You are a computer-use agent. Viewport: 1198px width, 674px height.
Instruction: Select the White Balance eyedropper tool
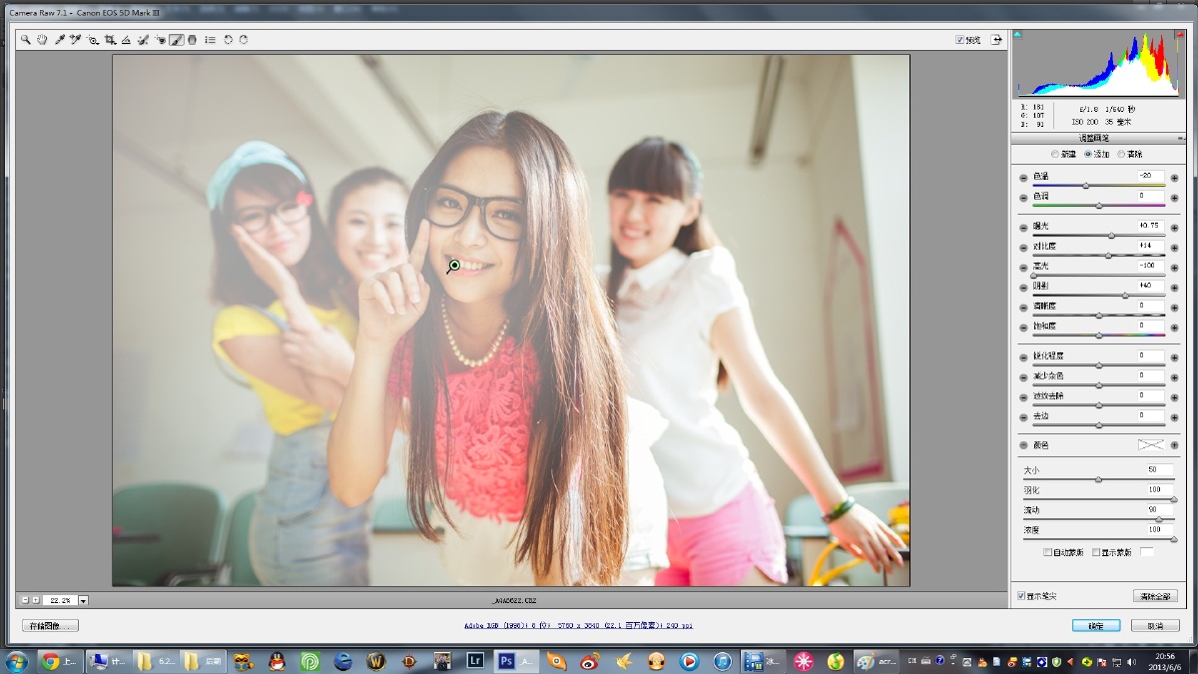(59, 40)
